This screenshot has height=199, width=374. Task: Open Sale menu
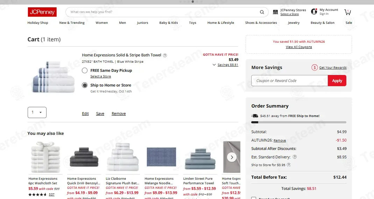point(349,23)
